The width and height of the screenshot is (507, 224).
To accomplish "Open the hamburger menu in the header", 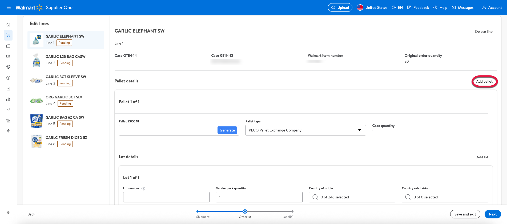I will tap(9, 7).
